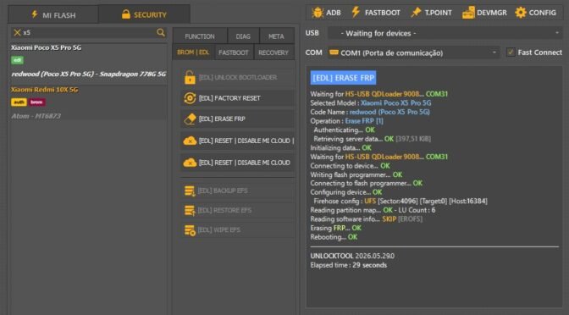The image size is (569, 315).
Task: Click 'Elapsed time : 29 seconds' text
Action: coord(348,265)
